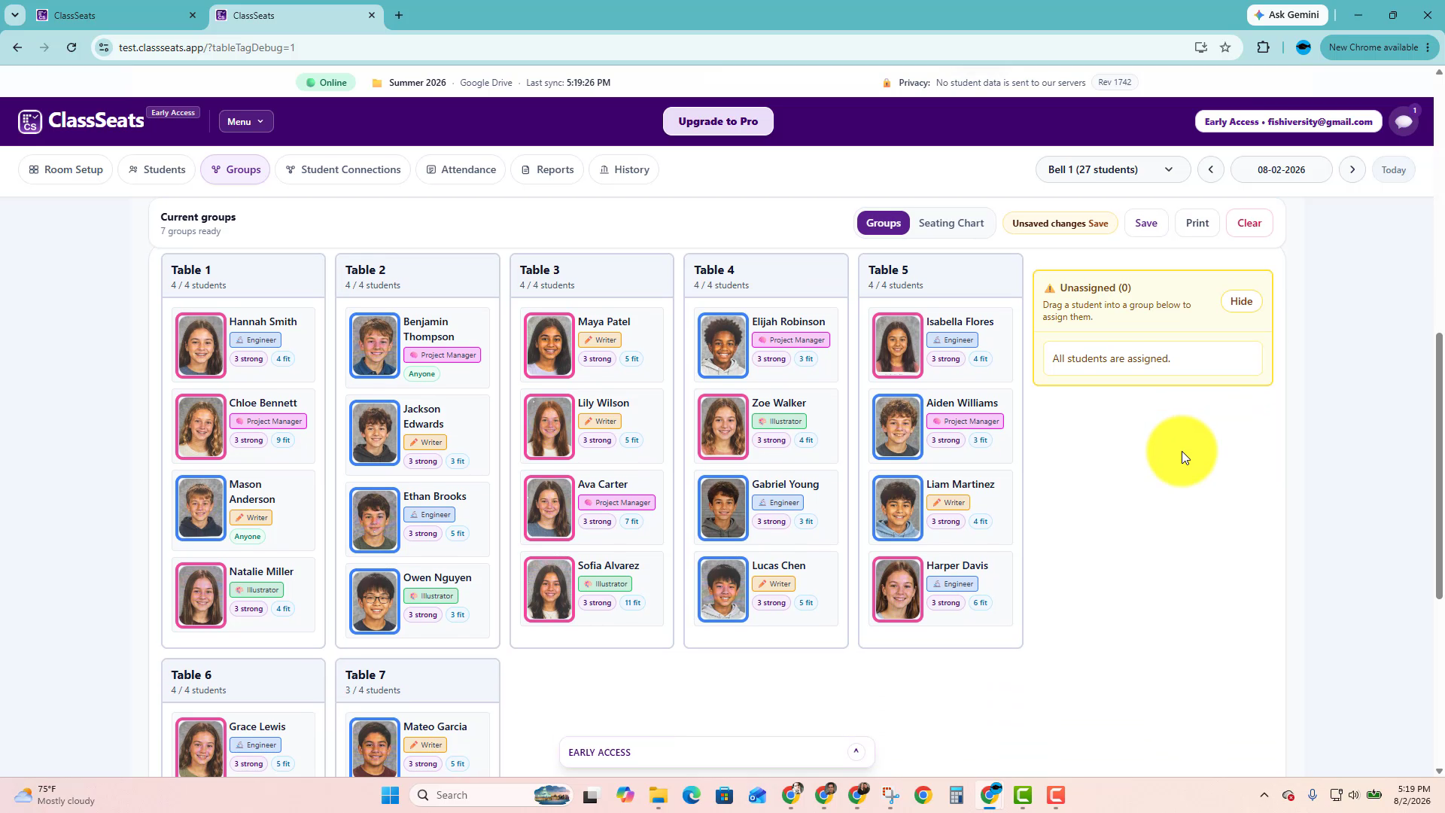
Task: Open site info icon in address bar
Action: click(104, 47)
